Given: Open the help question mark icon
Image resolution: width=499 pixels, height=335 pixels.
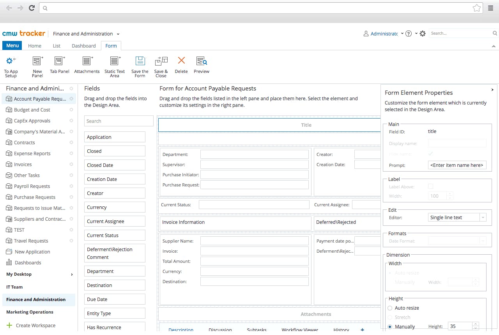Looking at the screenshot, I should (x=409, y=34).
